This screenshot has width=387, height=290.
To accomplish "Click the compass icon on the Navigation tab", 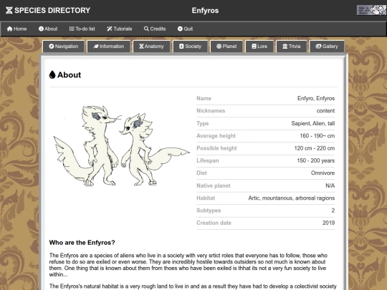I will click(x=52, y=47).
